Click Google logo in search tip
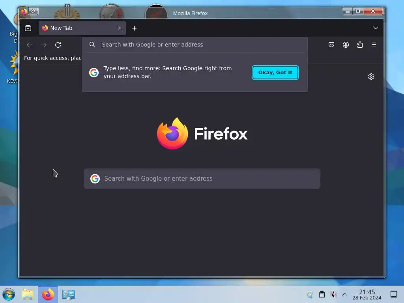Viewport: 404px width, 303px height. pos(94,73)
